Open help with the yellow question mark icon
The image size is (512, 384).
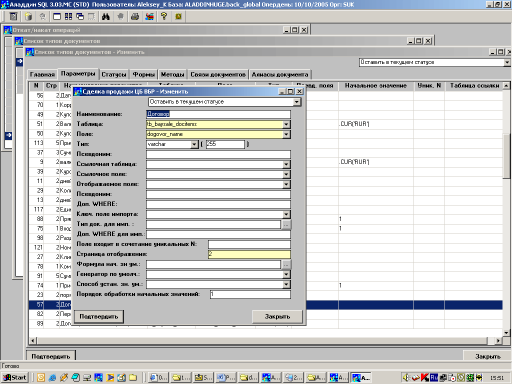point(164,16)
